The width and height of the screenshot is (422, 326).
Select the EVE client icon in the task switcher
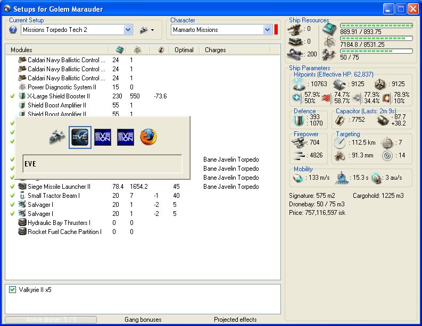coord(80,137)
